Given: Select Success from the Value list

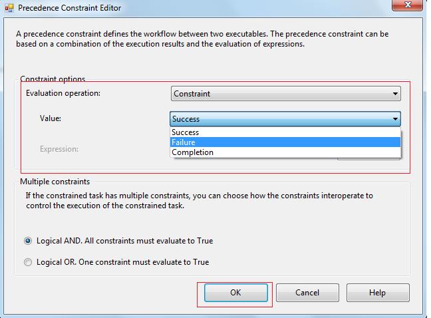Looking at the screenshot, I should tap(186, 132).
